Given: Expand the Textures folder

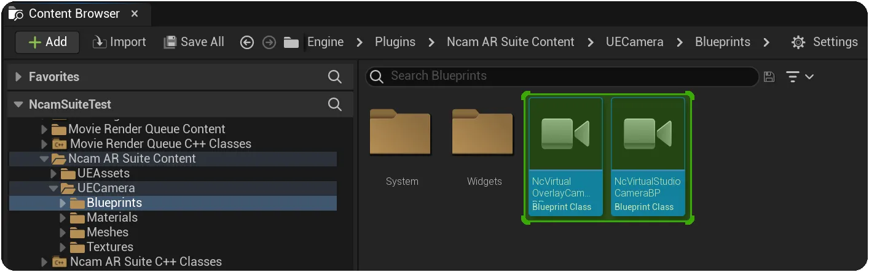Looking at the screenshot, I should [x=62, y=247].
